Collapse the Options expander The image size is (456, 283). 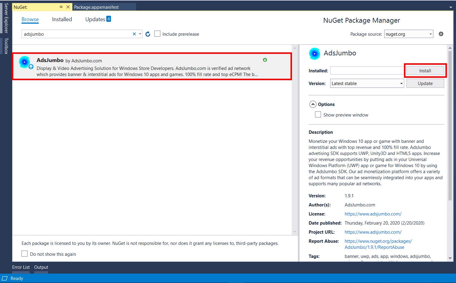[x=313, y=104]
